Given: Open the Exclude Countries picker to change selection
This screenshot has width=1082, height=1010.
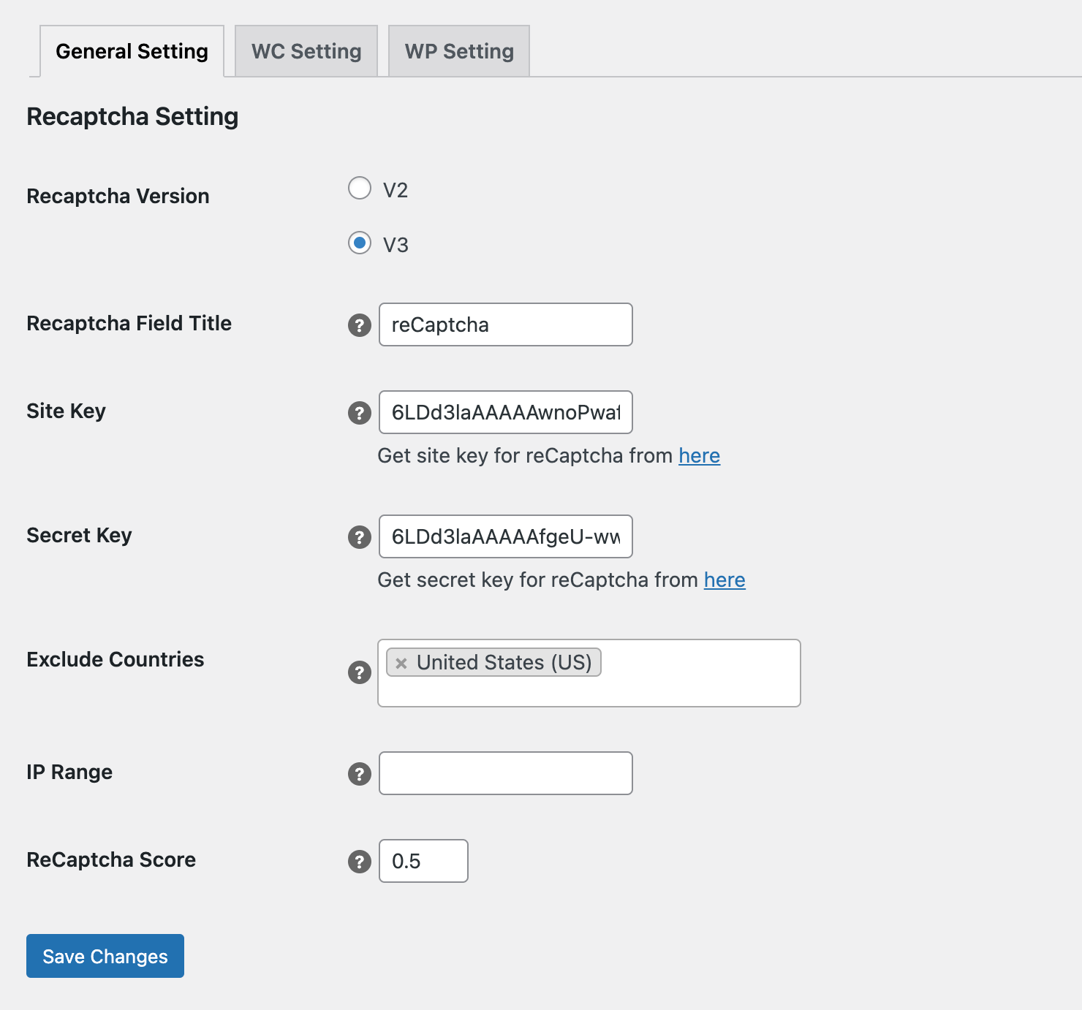Looking at the screenshot, I should (x=695, y=687).
